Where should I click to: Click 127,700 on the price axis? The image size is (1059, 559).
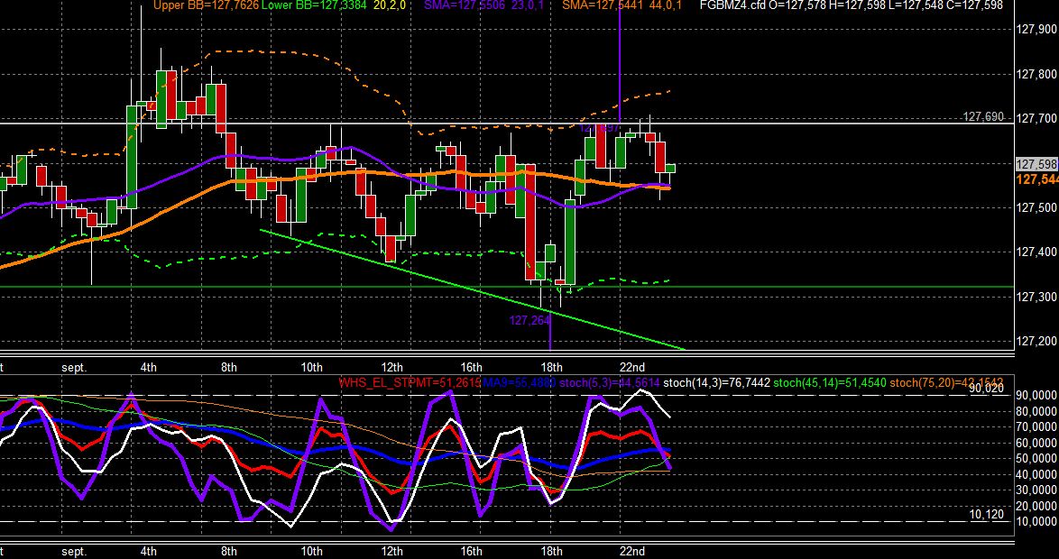point(1036,119)
